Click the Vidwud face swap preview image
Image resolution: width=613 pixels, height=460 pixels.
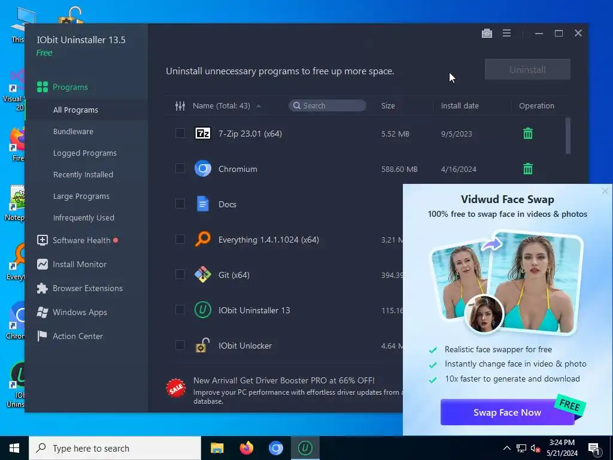point(507,283)
